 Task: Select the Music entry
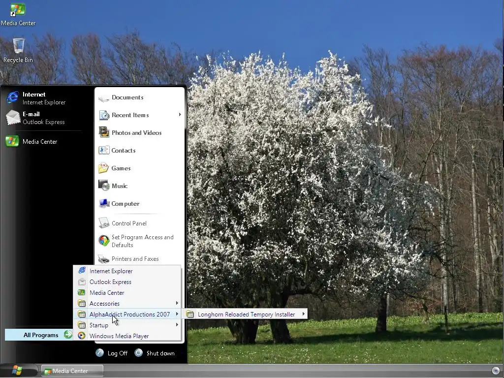pyautogui.click(x=140, y=186)
